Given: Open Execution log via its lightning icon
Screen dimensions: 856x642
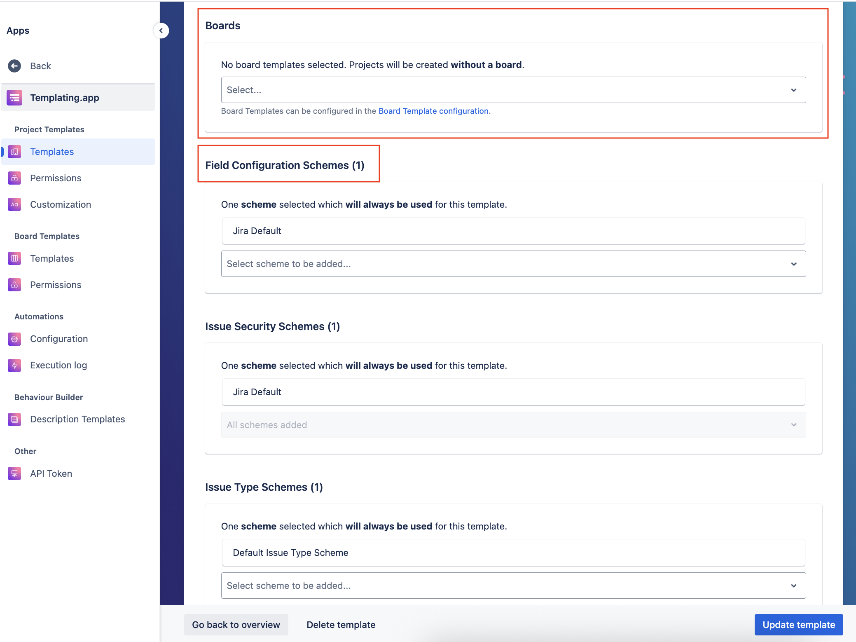Looking at the screenshot, I should (14, 365).
